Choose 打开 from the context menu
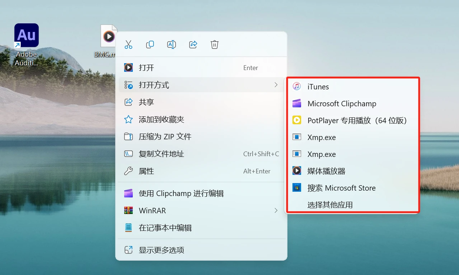Viewport: 459px width, 275px height. 201,68
